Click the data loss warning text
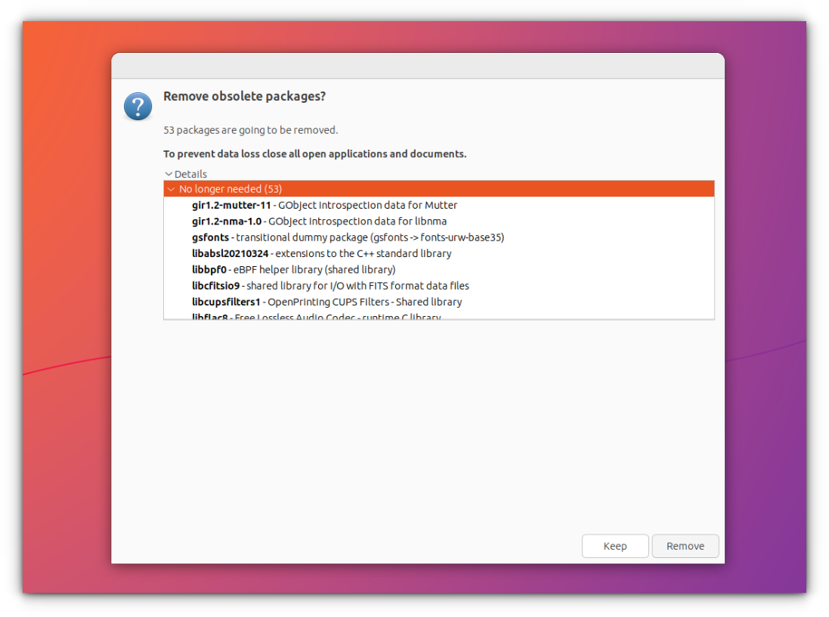The image size is (829, 617). [x=314, y=154]
